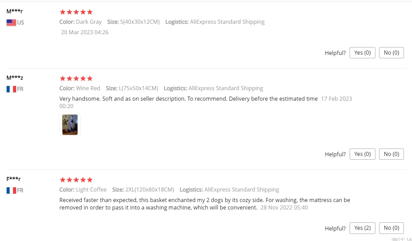Click reviewer name M***r
The height and width of the screenshot is (241, 412).
click(15, 11)
